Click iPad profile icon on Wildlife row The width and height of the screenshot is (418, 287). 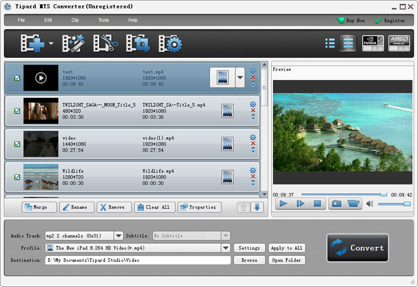[x=228, y=177]
